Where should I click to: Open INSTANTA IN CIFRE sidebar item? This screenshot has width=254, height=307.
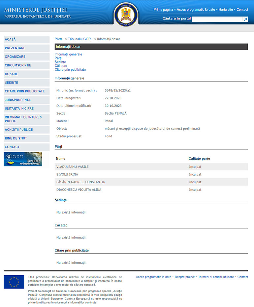[x=27, y=108]
